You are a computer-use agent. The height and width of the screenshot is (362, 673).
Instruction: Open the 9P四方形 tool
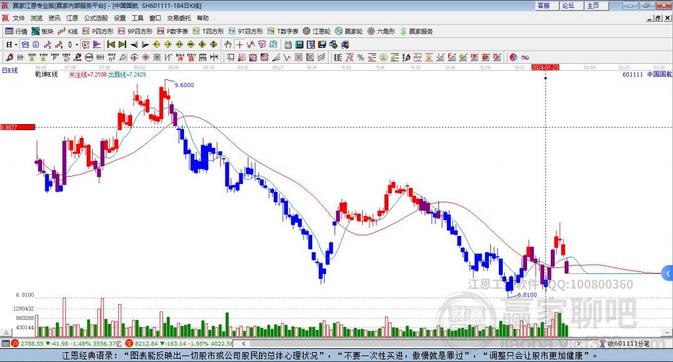135,32
